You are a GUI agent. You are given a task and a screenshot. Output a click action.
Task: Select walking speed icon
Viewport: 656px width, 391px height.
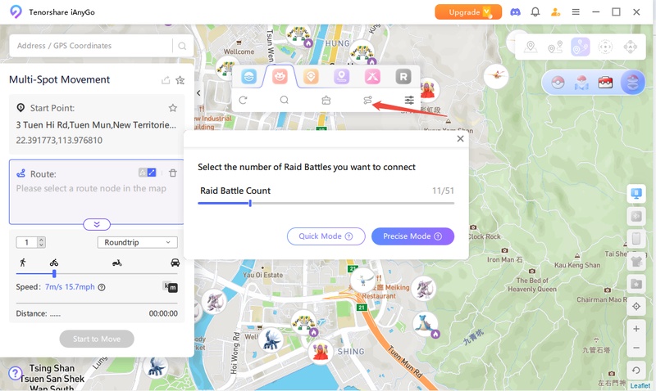[x=23, y=263]
